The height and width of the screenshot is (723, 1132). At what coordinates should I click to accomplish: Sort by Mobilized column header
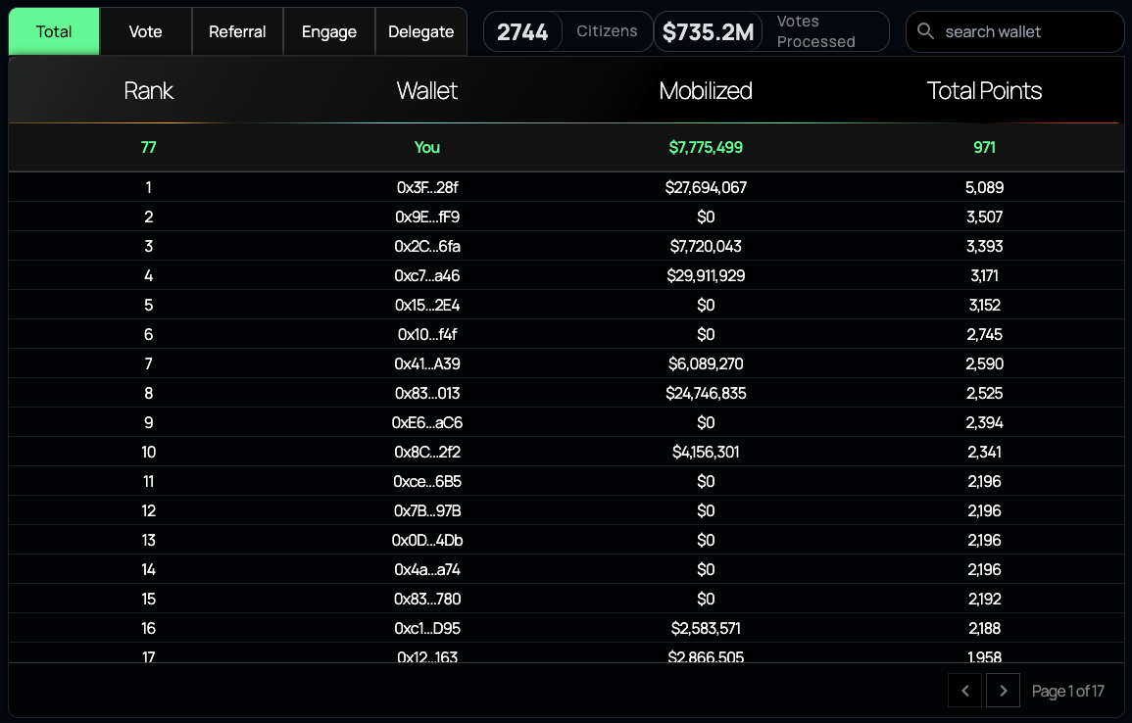click(706, 91)
